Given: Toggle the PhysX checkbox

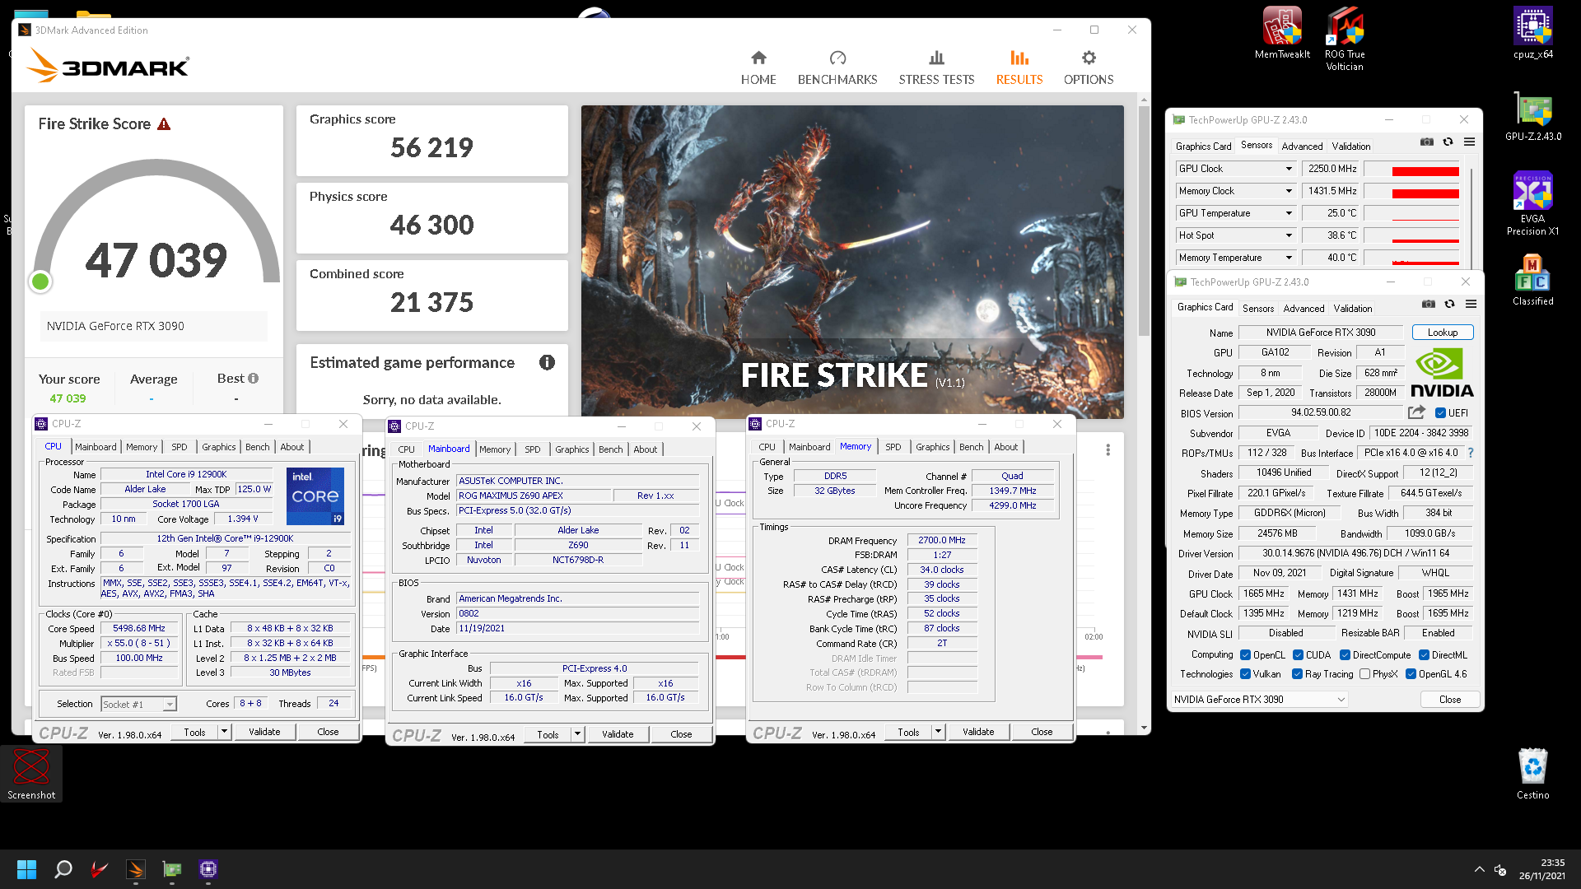Looking at the screenshot, I should (x=1364, y=674).
